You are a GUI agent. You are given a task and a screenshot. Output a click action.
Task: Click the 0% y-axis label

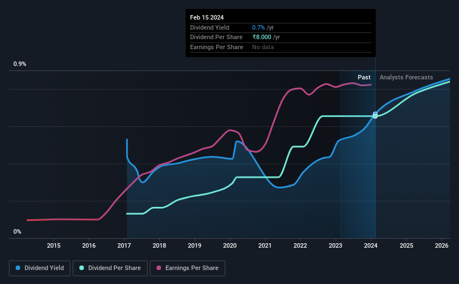tap(17, 231)
